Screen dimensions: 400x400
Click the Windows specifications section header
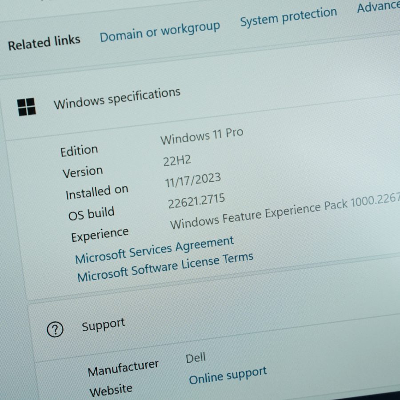(x=117, y=98)
